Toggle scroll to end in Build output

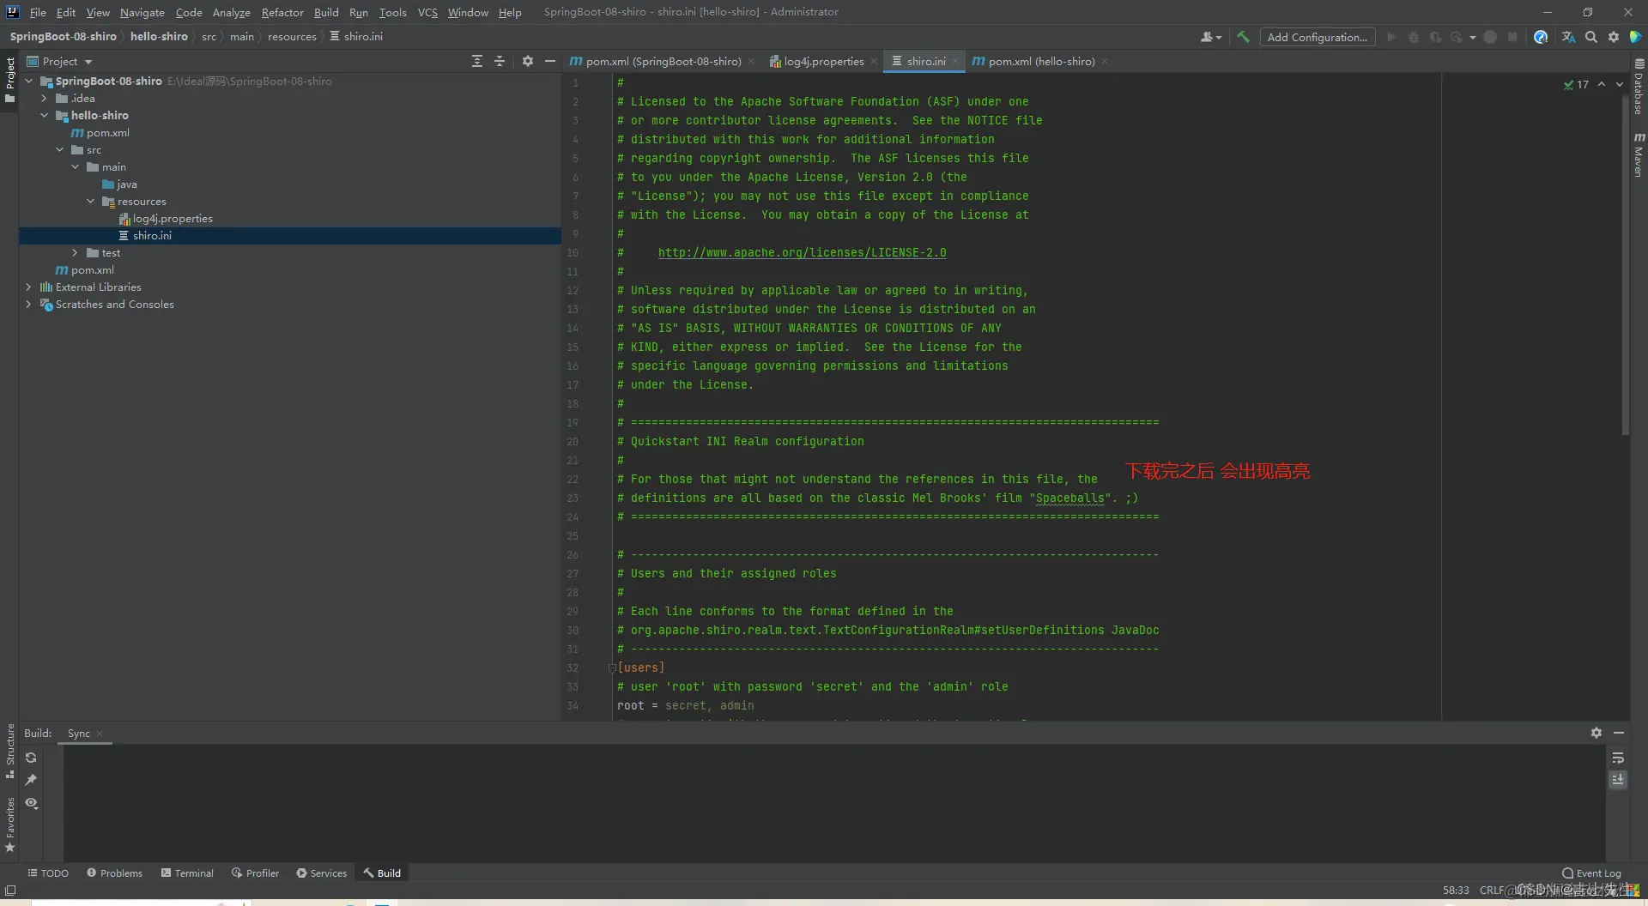click(1618, 780)
